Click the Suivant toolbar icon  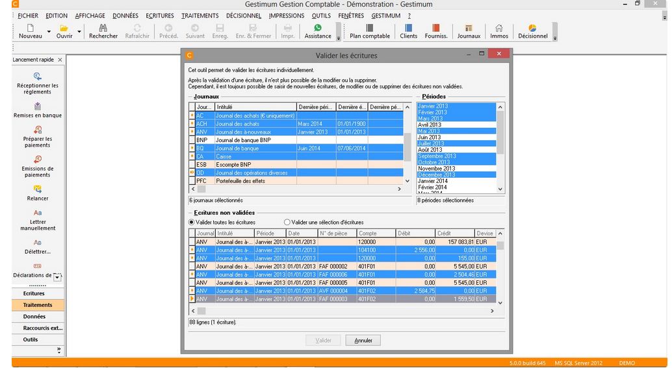tap(194, 28)
